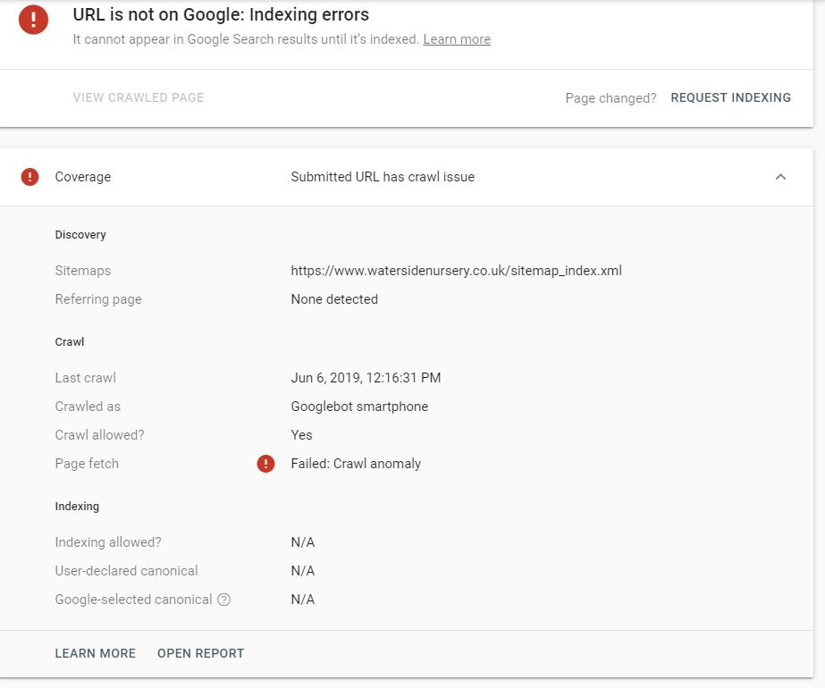Click the REQUEST INDEXING button
This screenshot has width=825, height=688.
tap(730, 97)
